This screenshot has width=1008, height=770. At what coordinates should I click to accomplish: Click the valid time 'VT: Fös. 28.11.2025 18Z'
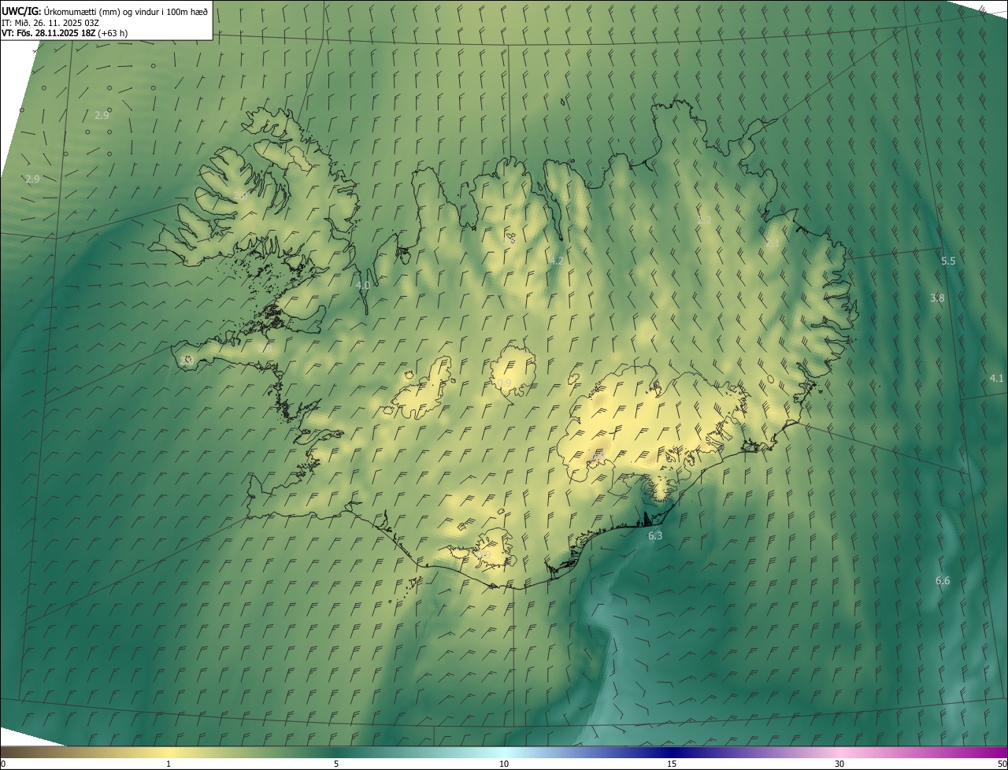[x=49, y=33]
